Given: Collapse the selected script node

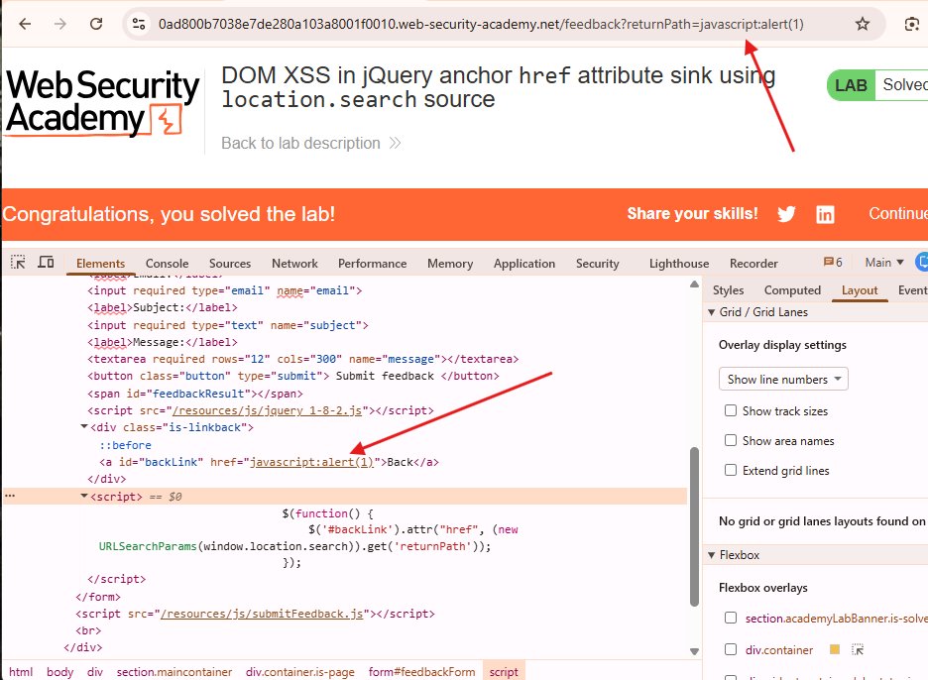Looking at the screenshot, I should 84,496.
